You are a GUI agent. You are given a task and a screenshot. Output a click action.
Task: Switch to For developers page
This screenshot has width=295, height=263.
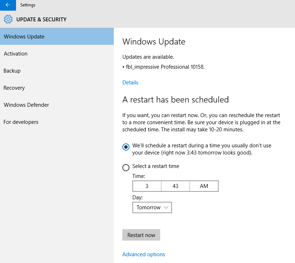click(57, 122)
